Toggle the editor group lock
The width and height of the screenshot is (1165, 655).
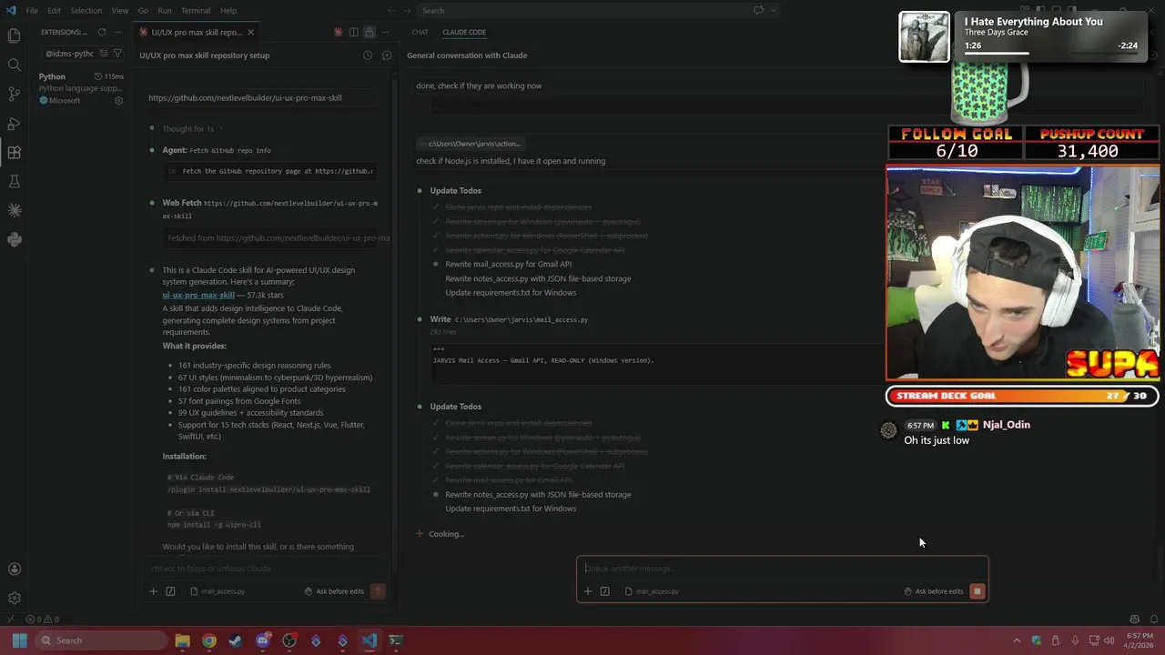pyautogui.click(x=369, y=32)
